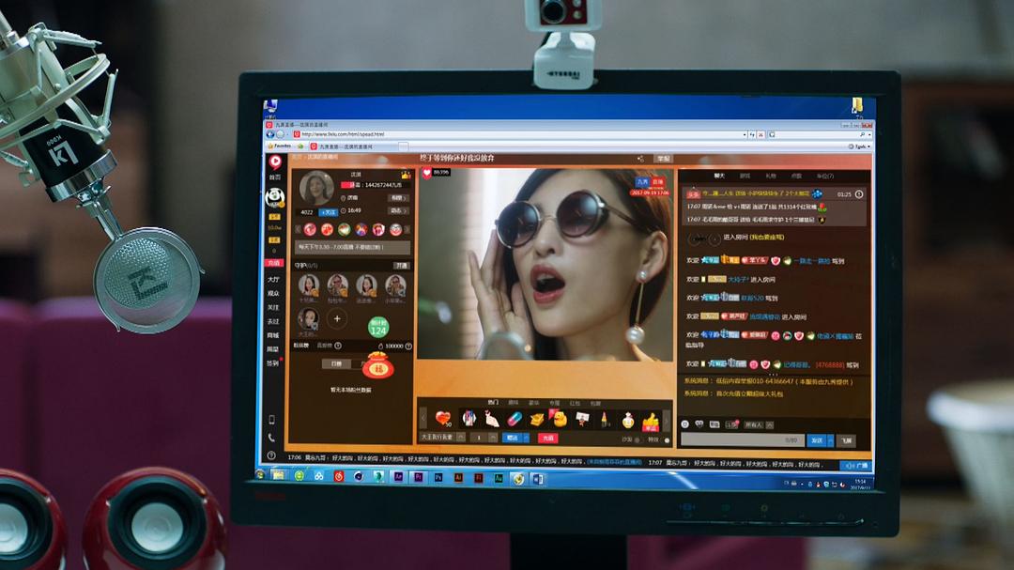Expand the chat send options arrow
1014x570 pixels.
[831, 440]
